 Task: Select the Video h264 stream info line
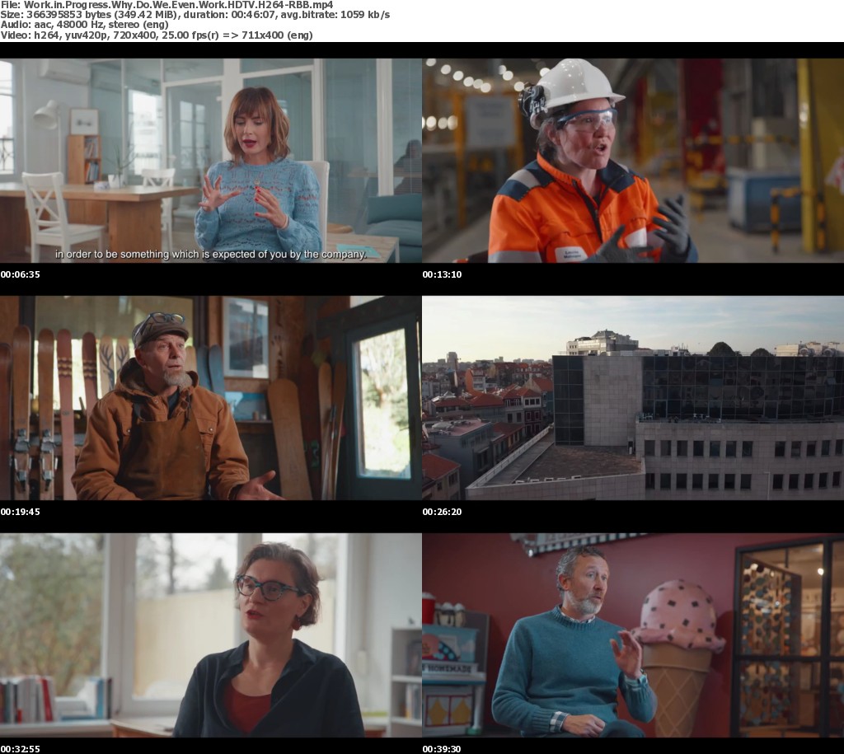pos(157,35)
